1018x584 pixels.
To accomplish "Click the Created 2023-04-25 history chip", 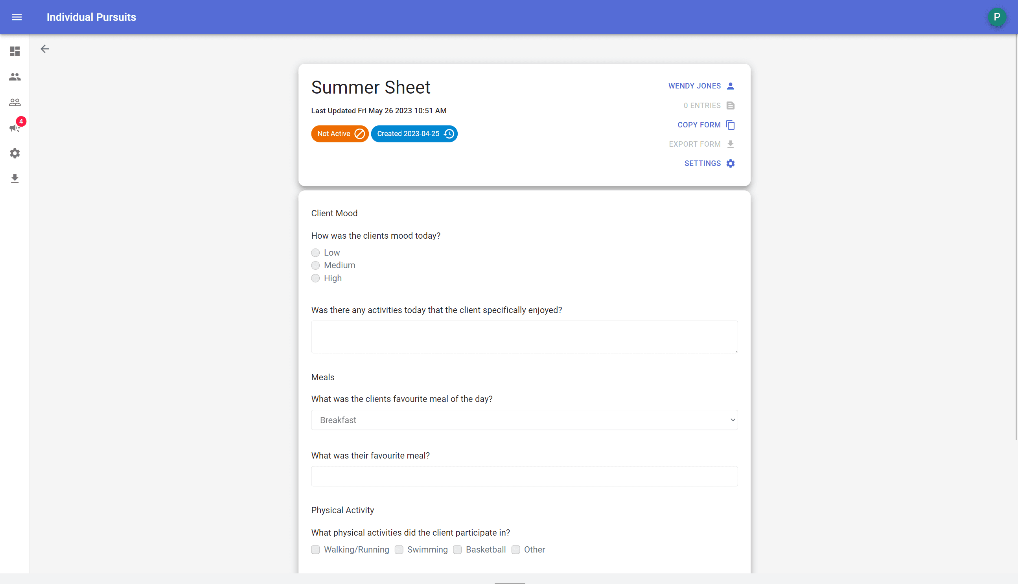I will click(414, 134).
